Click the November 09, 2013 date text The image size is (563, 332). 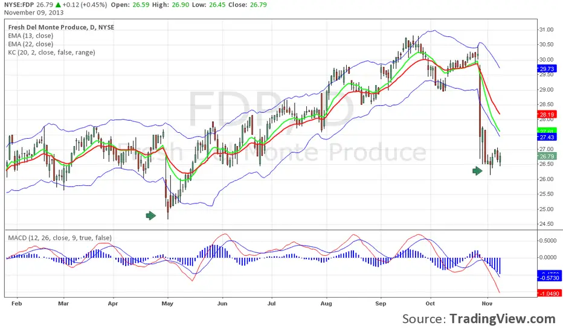[34, 13]
